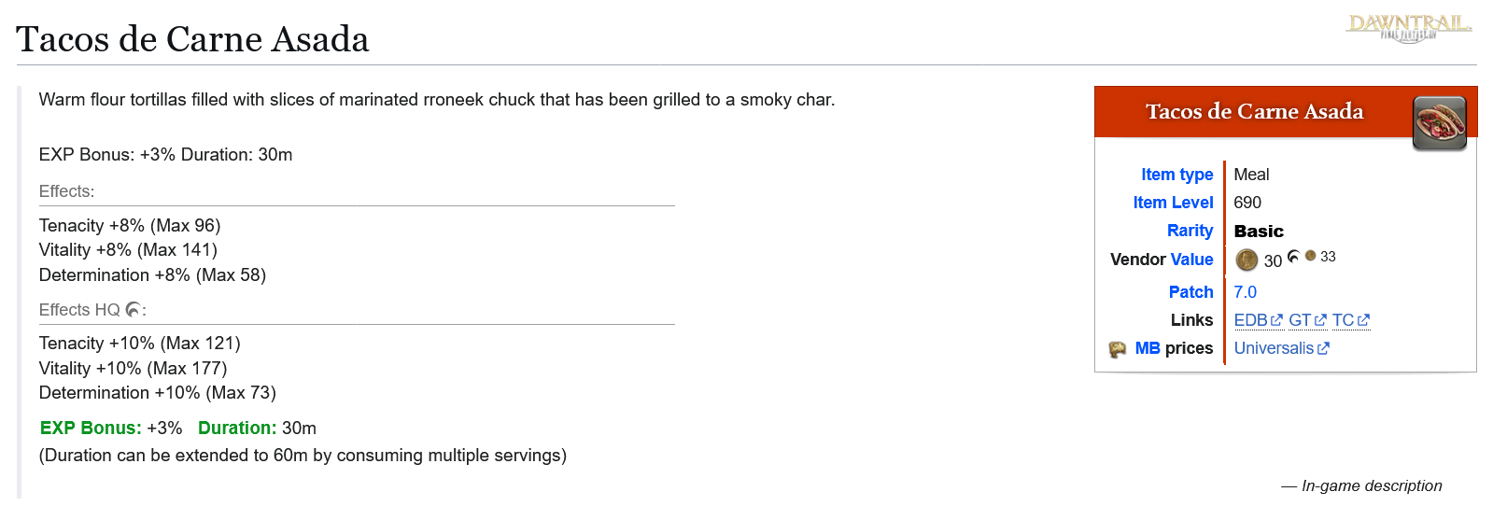Open the Rarity link
The height and width of the screenshot is (506, 1493).
1190,231
